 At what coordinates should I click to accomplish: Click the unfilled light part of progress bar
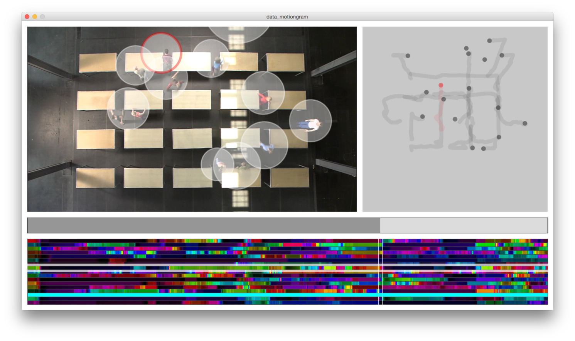[463, 225]
